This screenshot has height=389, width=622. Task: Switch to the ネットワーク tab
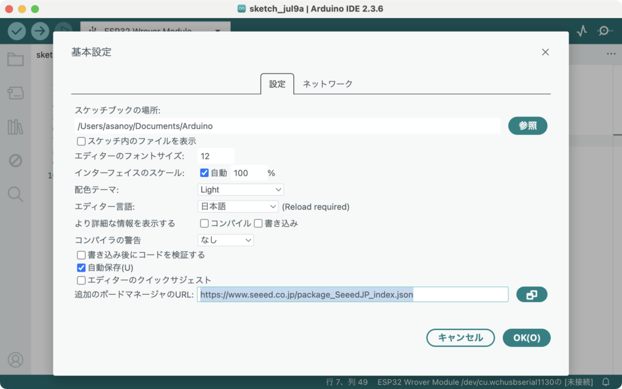[327, 84]
